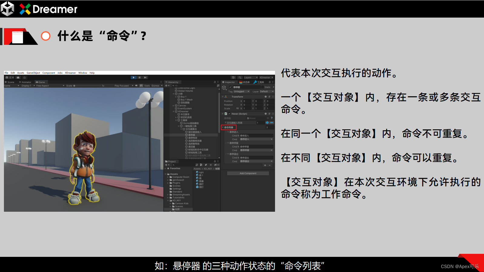The width and height of the screenshot is (484, 272).
Task: Open the Window menu
Action: tap(83, 73)
